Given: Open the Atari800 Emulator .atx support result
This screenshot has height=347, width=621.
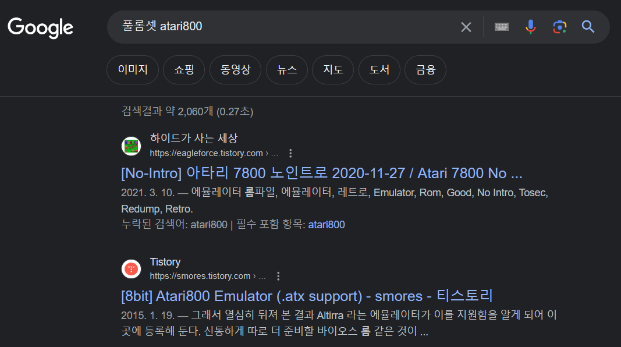Looking at the screenshot, I should tap(307, 296).
